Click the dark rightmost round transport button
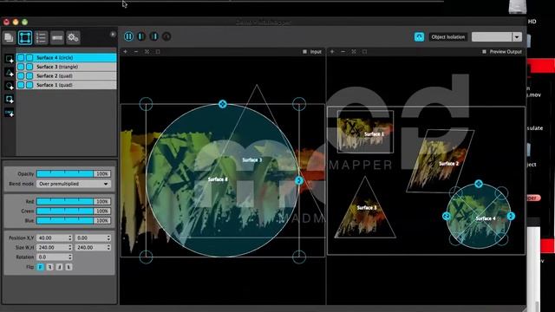The image size is (555, 312). pos(166,36)
